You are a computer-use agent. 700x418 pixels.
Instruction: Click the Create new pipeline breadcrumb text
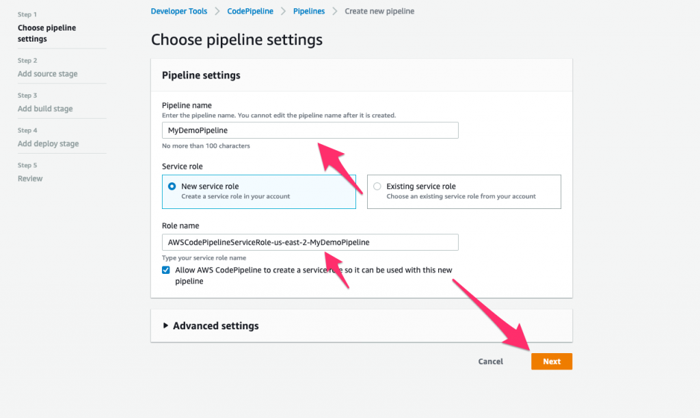[x=379, y=11]
